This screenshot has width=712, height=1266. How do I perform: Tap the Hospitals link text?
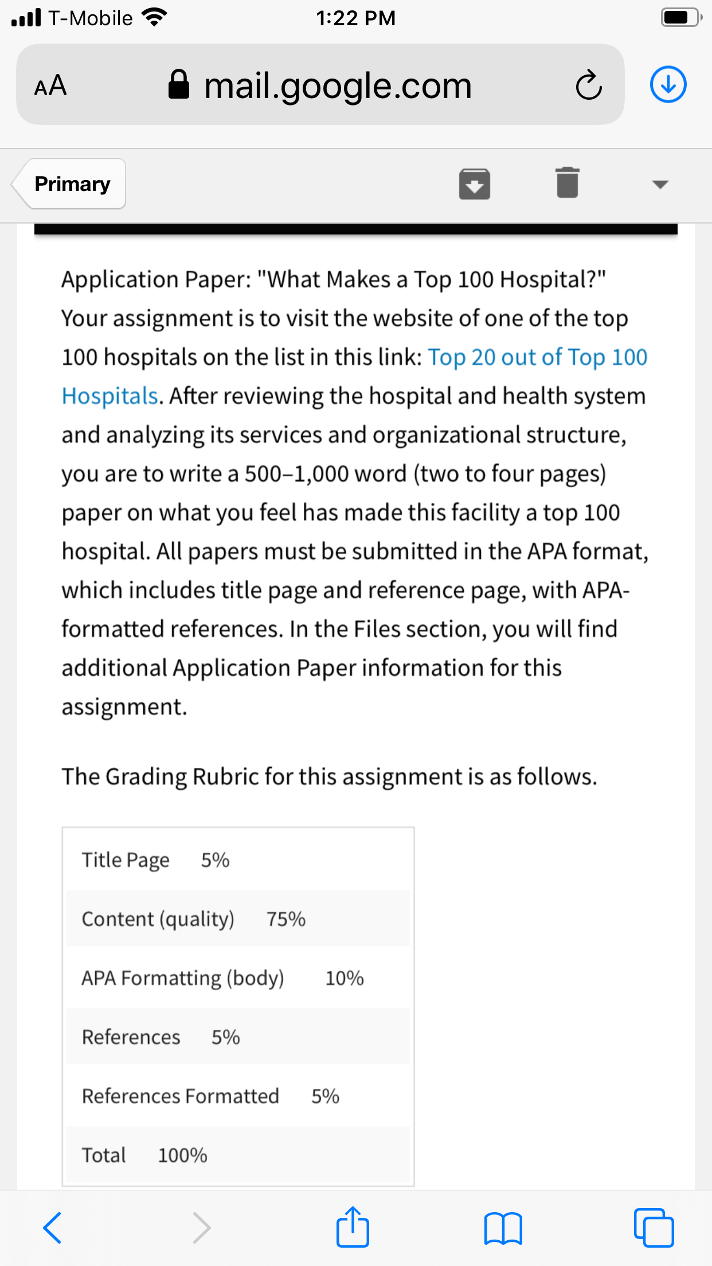(109, 396)
